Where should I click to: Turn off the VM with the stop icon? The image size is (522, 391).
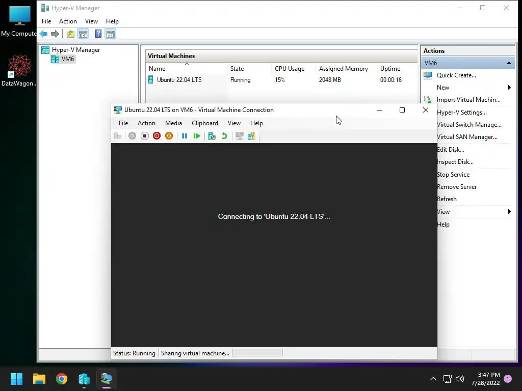click(144, 136)
